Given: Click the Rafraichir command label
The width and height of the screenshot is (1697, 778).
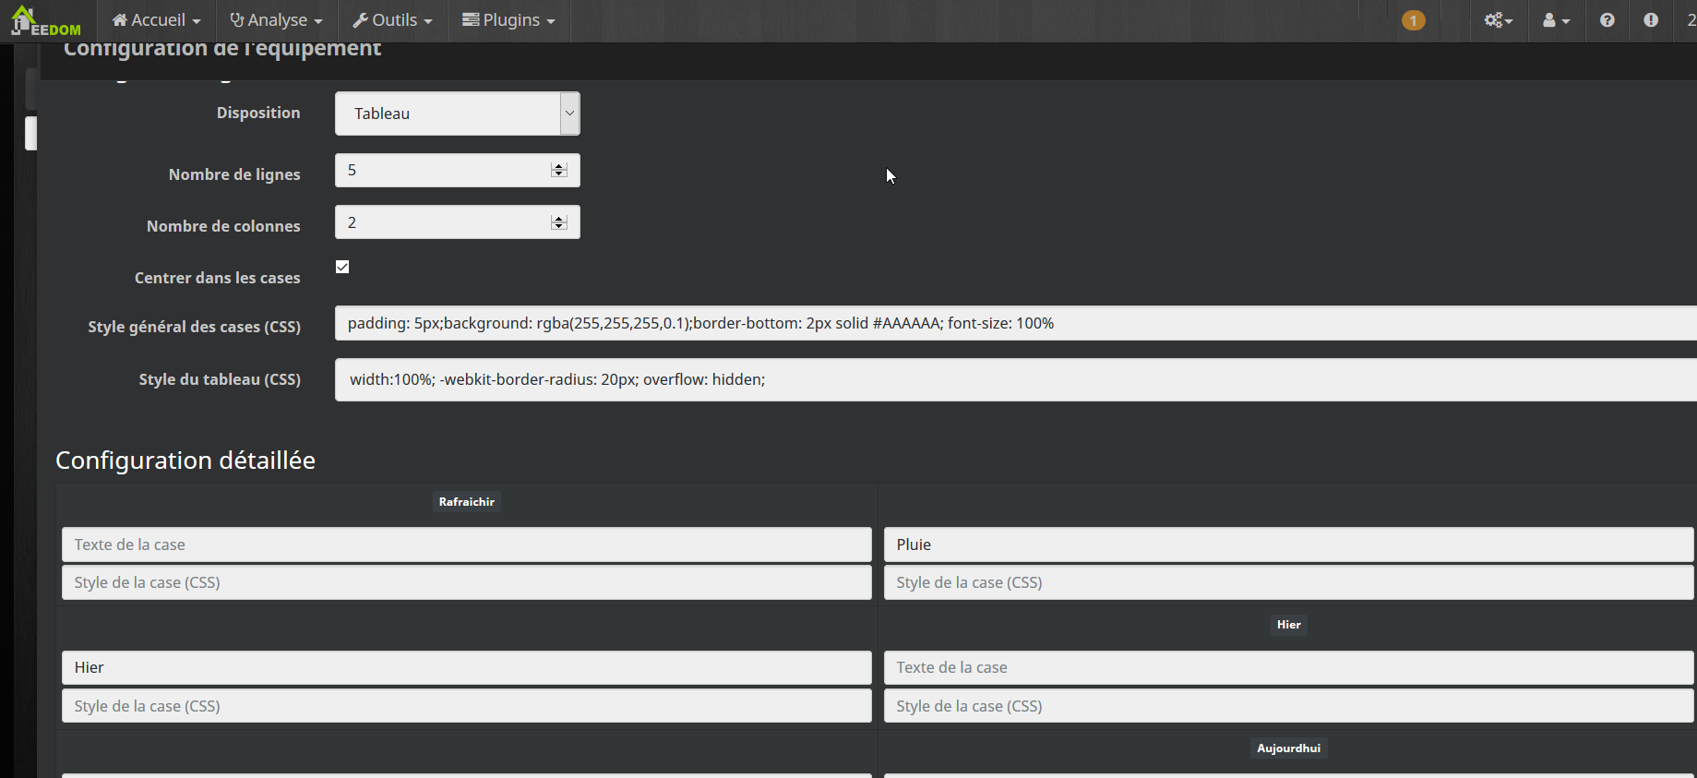Looking at the screenshot, I should pos(467,502).
